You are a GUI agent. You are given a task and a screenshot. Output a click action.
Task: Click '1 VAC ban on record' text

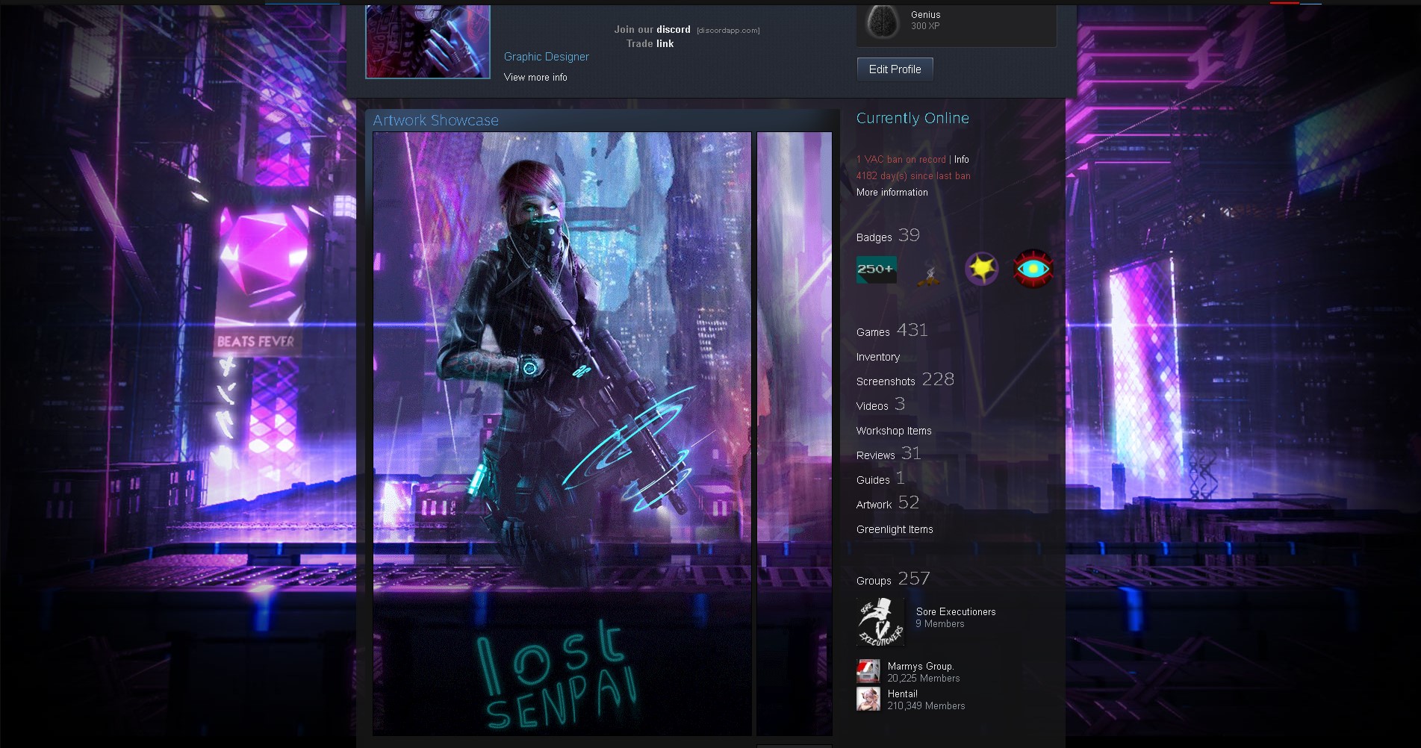pos(901,160)
